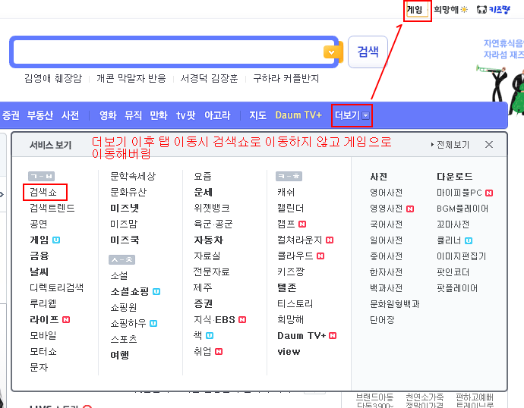Image resolution: width=524 pixels, height=408 pixels.
Task: Open the 디렉토리검색 service link
Action: click(56, 287)
